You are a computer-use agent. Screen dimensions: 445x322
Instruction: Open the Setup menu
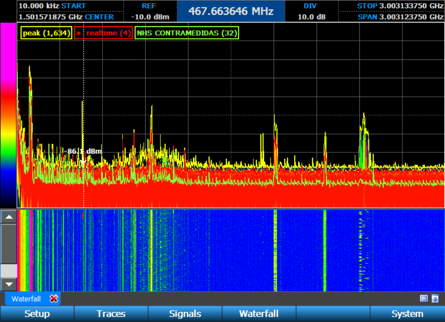point(37,314)
